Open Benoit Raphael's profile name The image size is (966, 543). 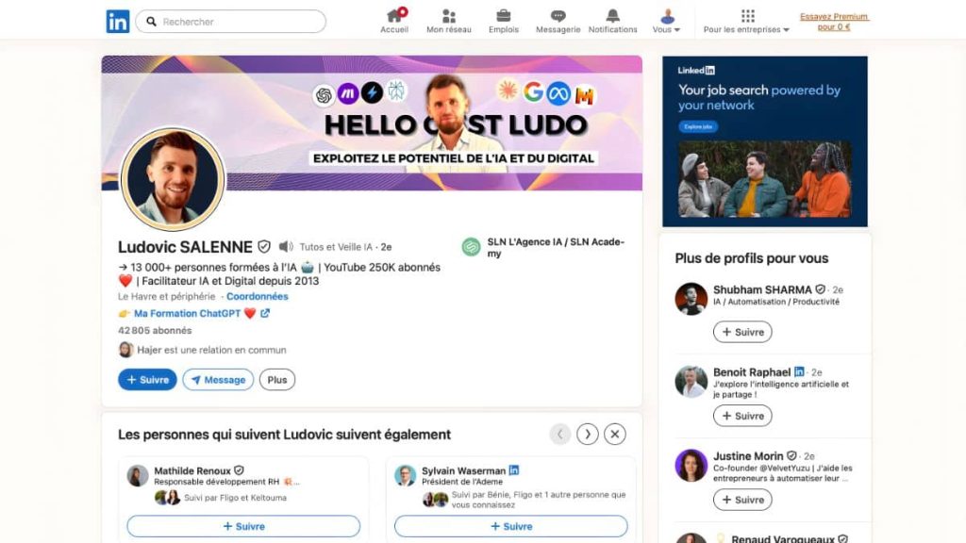tap(752, 372)
